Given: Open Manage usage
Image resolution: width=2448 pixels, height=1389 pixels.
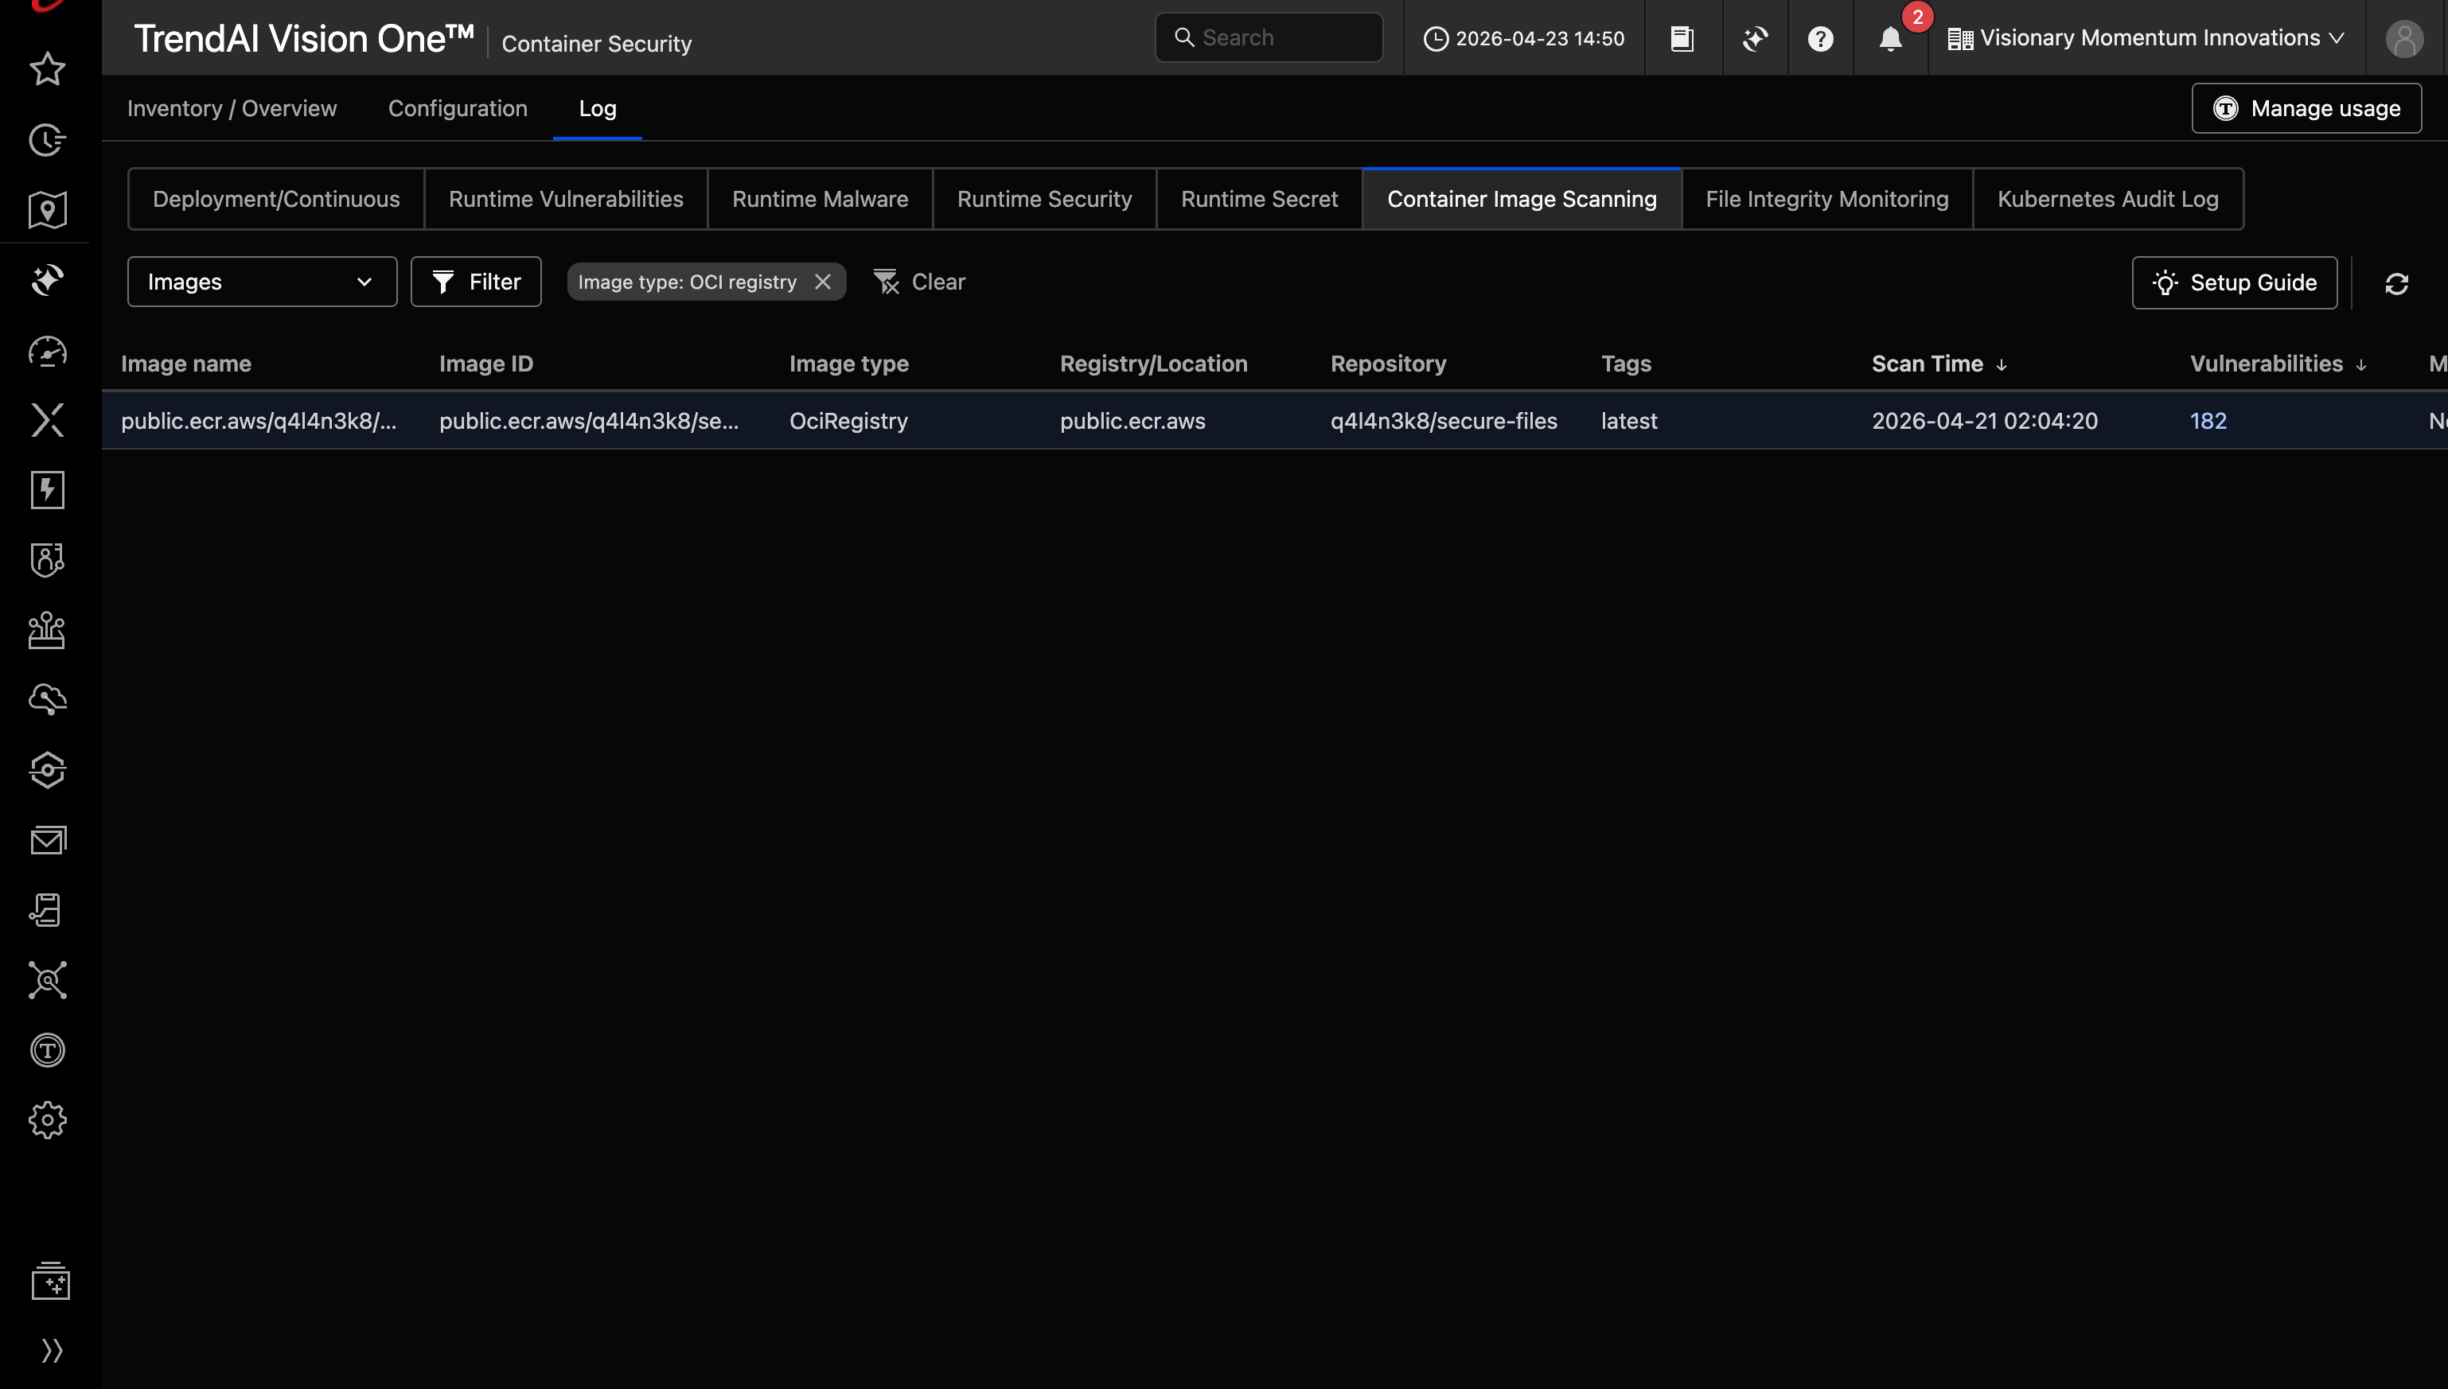Looking at the screenshot, I should 2306,109.
